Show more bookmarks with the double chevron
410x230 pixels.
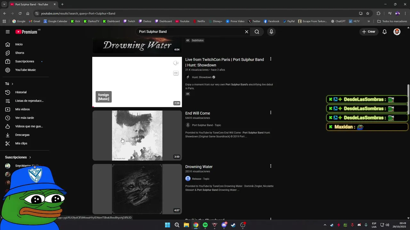(369, 21)
